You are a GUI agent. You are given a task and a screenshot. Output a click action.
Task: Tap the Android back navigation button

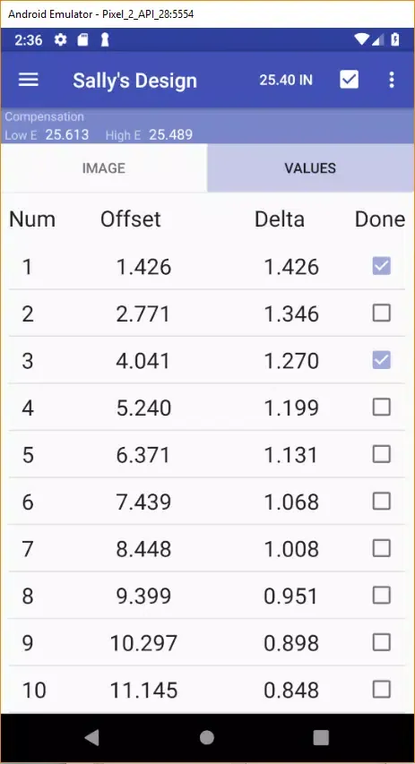coord(91,737)
